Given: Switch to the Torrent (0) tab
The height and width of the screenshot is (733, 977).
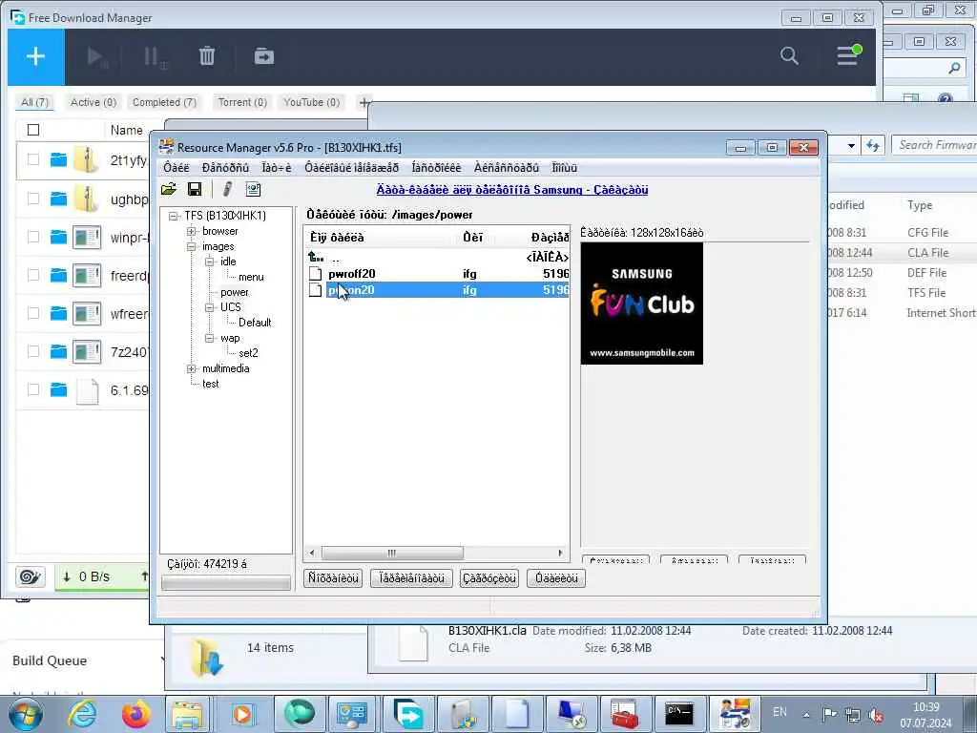Looking at the screenshot, I should click(242, 102).
